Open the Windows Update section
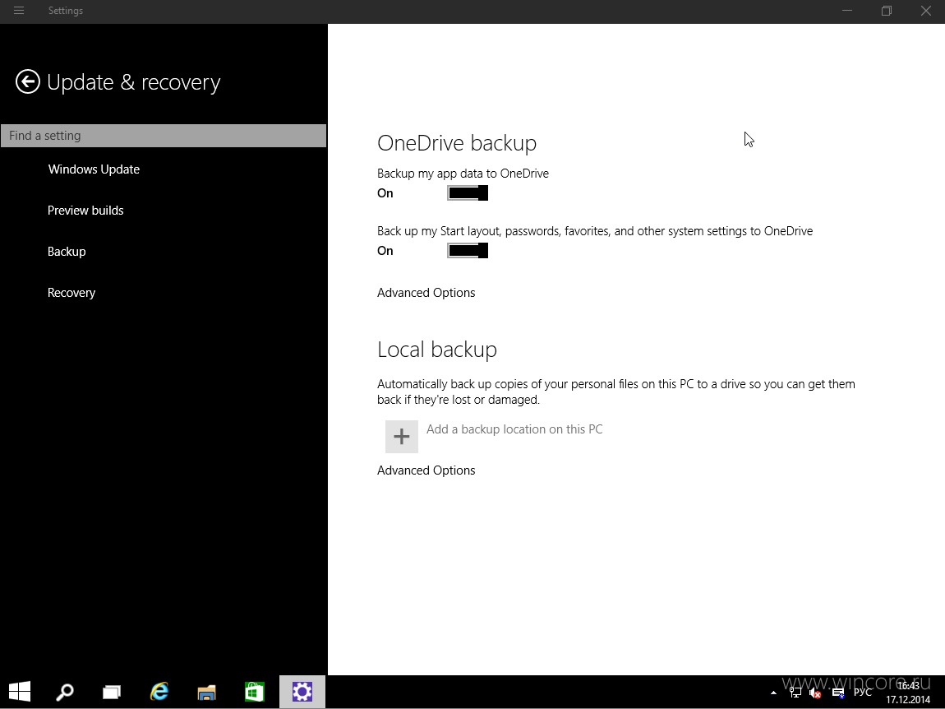This screenshot has height=709, width=945. coord(94,169)
